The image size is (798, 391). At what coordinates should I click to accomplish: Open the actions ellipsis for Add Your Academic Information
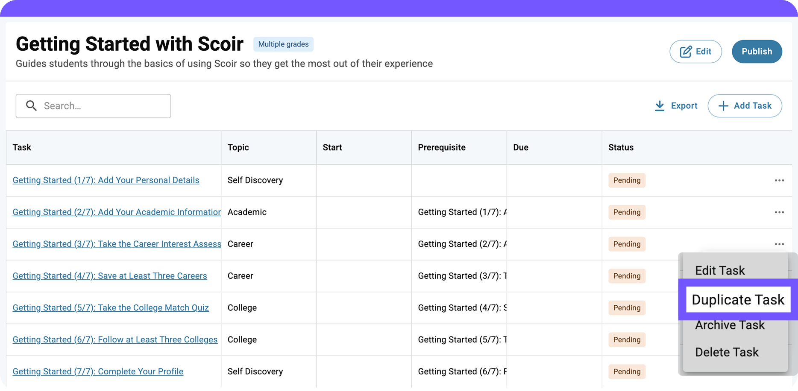click(x=779, y=212)
